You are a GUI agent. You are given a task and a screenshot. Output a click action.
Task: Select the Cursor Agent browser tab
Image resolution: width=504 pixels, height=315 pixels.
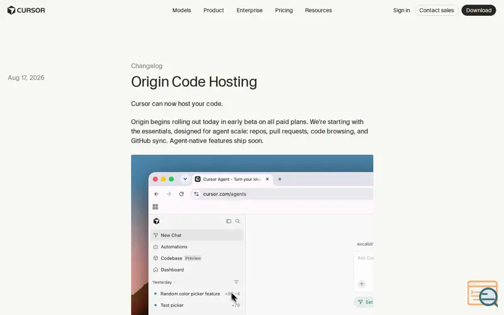(232, 179)
